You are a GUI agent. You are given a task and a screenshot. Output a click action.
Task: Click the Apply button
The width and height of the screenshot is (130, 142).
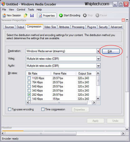[x=96, y=121]
